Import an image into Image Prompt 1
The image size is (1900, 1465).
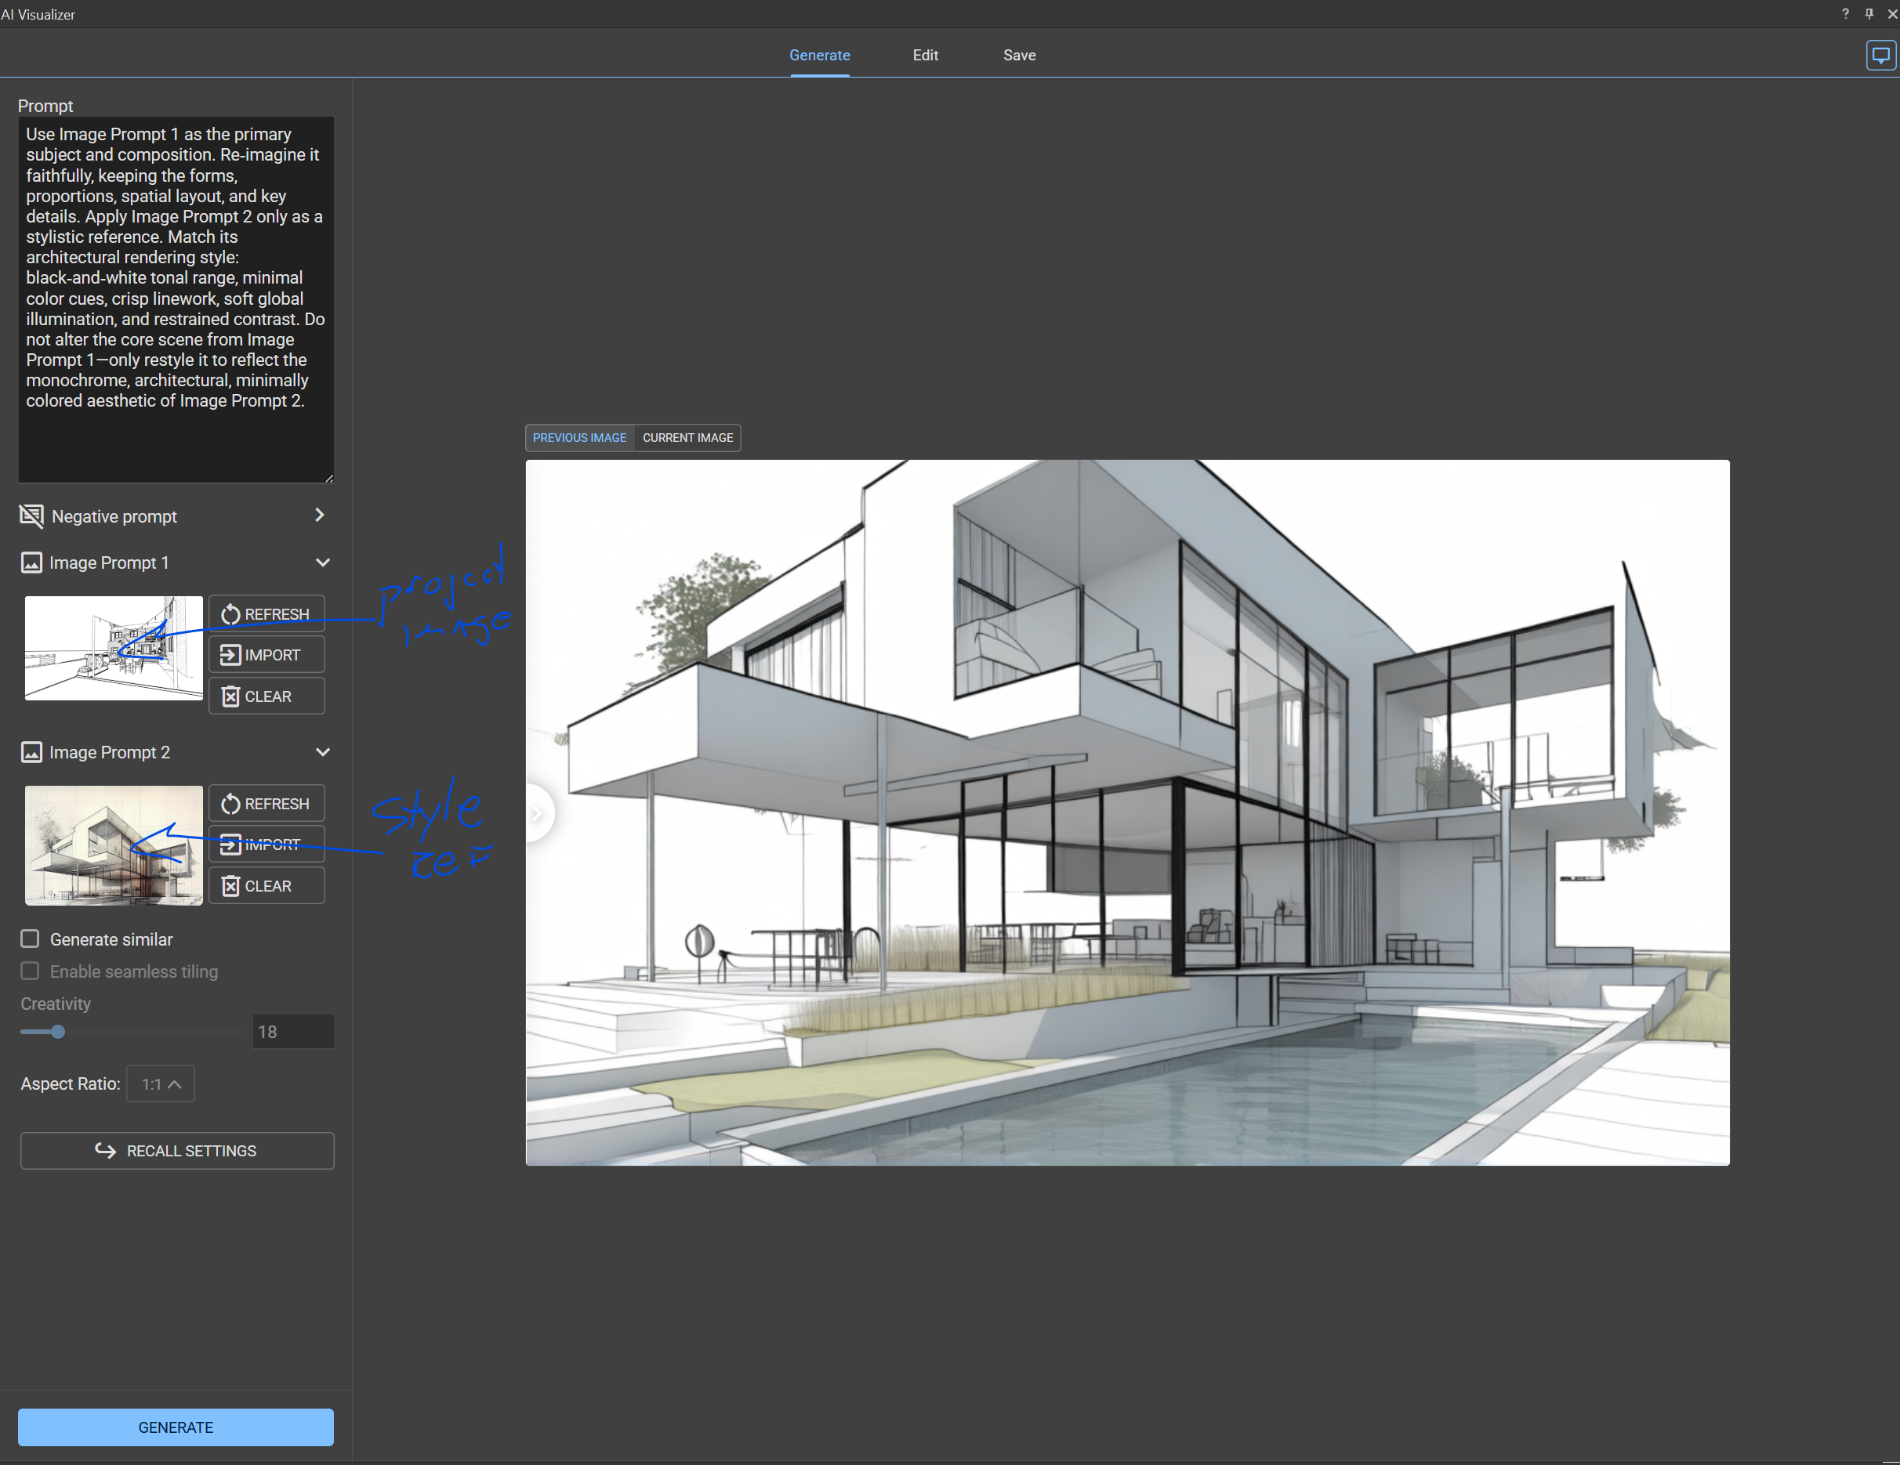267,655
